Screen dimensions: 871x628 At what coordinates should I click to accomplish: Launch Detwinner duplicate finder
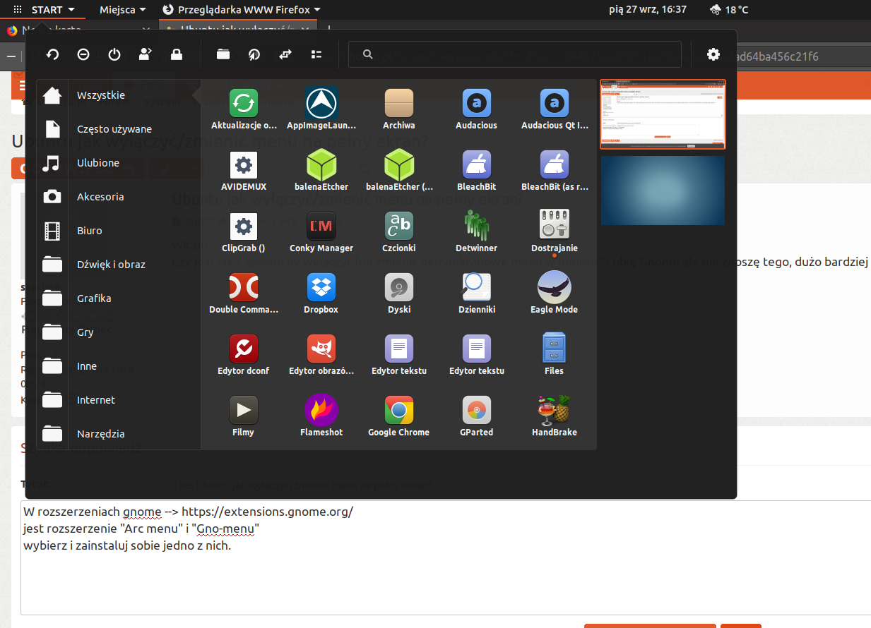pos(477,231)
